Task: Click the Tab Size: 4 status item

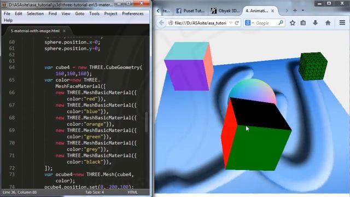Action: point(95,192)
